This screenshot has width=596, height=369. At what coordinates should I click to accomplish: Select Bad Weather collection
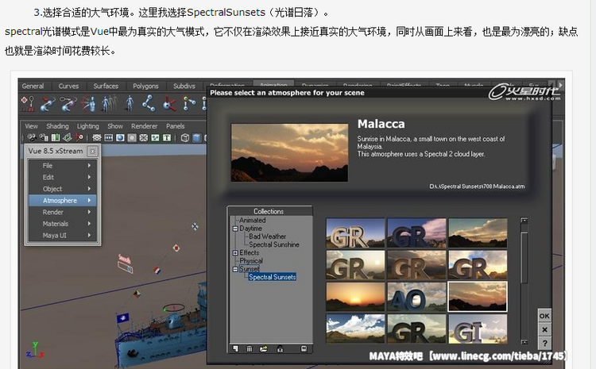click(267, 236)
